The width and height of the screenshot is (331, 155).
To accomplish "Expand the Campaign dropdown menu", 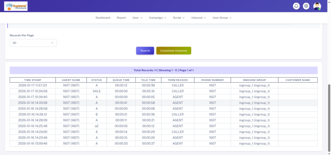I will click(157, 18).
